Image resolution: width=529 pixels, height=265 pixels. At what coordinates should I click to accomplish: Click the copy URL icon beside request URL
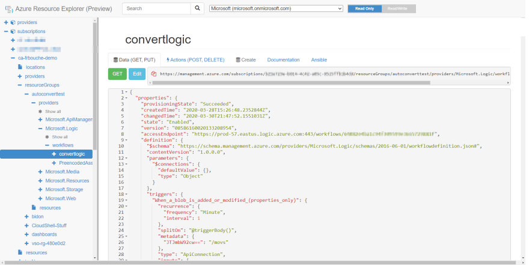coord(153,74)
